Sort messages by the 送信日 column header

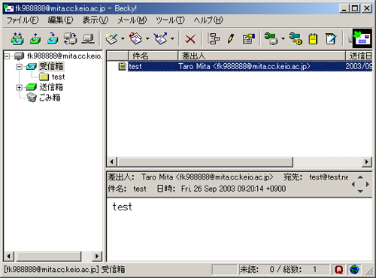click(x=359, y=56)
